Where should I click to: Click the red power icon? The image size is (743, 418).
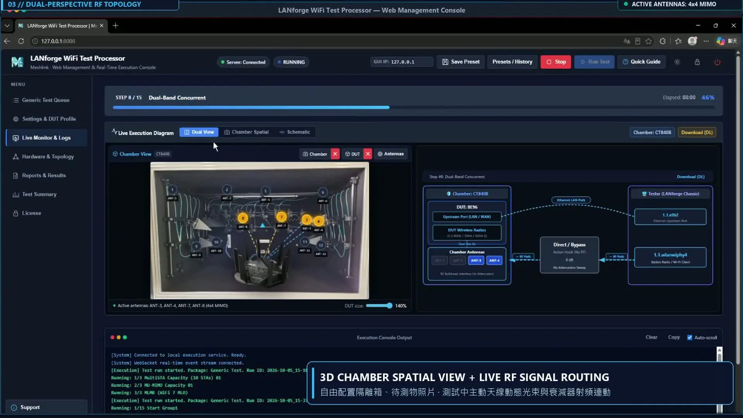(x=717, y=62)
